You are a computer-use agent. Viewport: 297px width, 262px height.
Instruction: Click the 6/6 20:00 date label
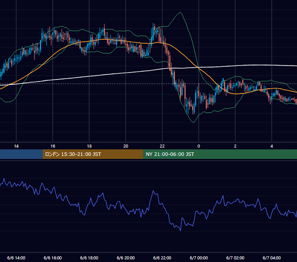point(126,258)
